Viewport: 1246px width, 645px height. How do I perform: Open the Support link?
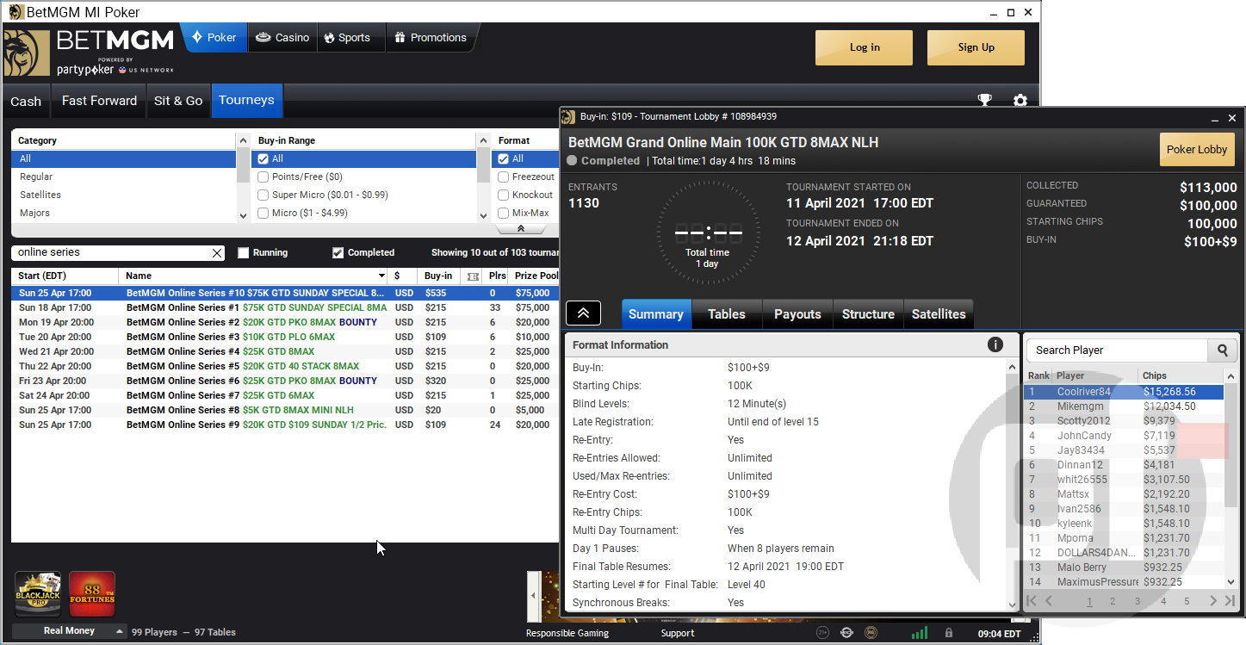point(678,633)
